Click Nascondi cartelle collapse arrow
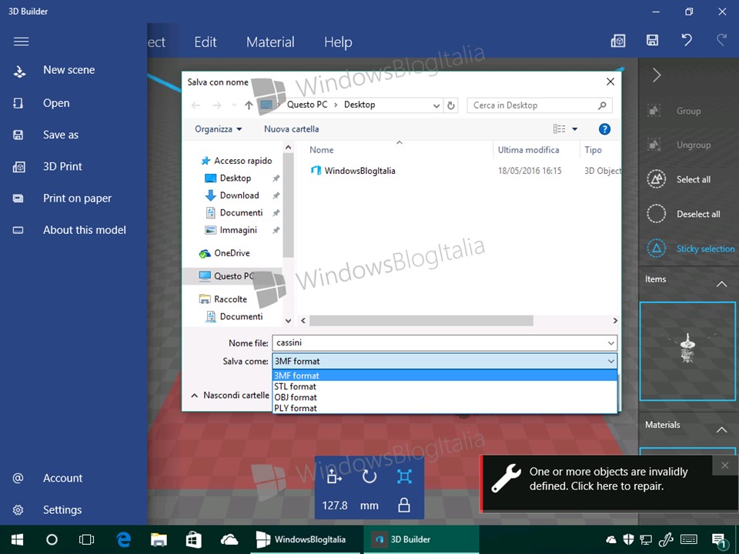The image size is (739, 554). (194, 395)
